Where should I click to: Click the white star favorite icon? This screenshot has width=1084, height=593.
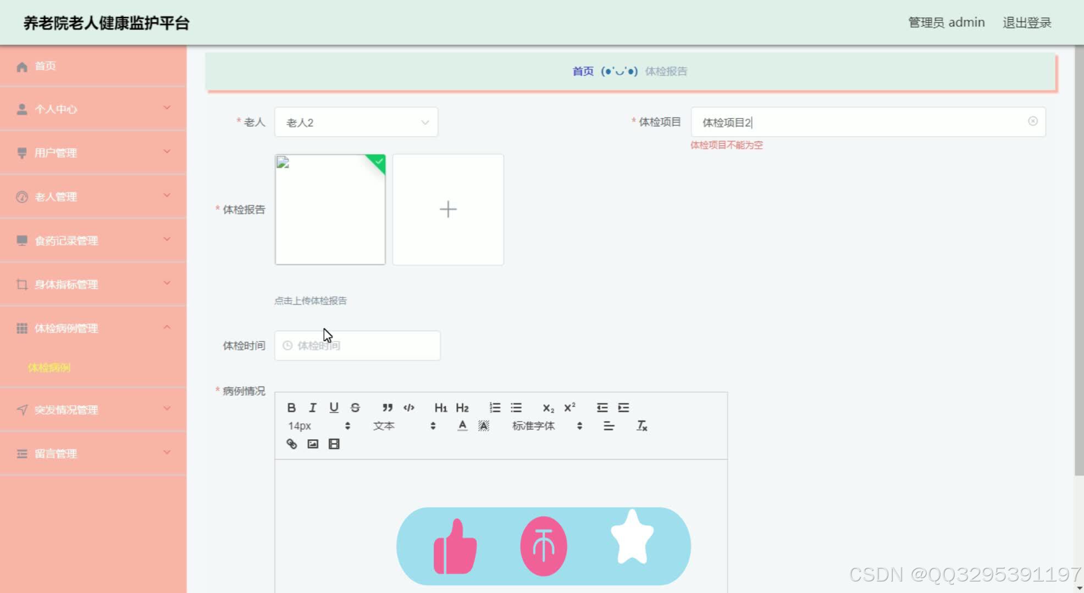(x=632, y=537)
